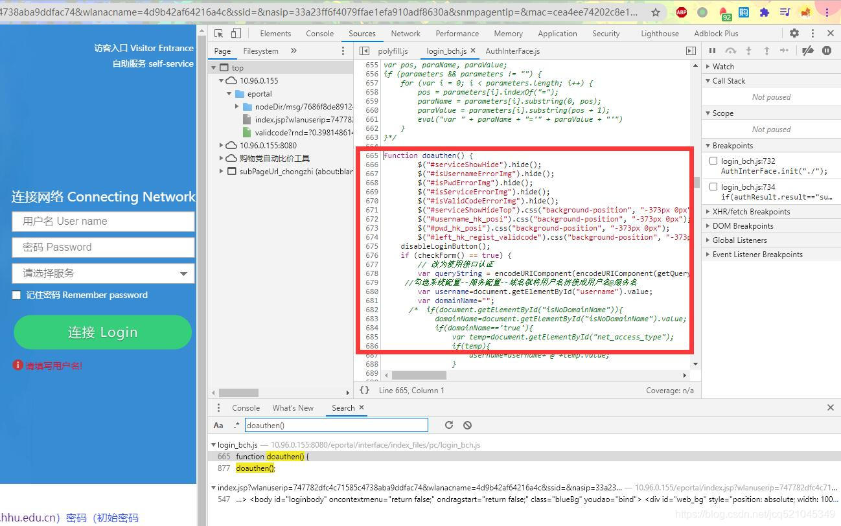
Task: Focus the Password input field
Action: [103, 247]
